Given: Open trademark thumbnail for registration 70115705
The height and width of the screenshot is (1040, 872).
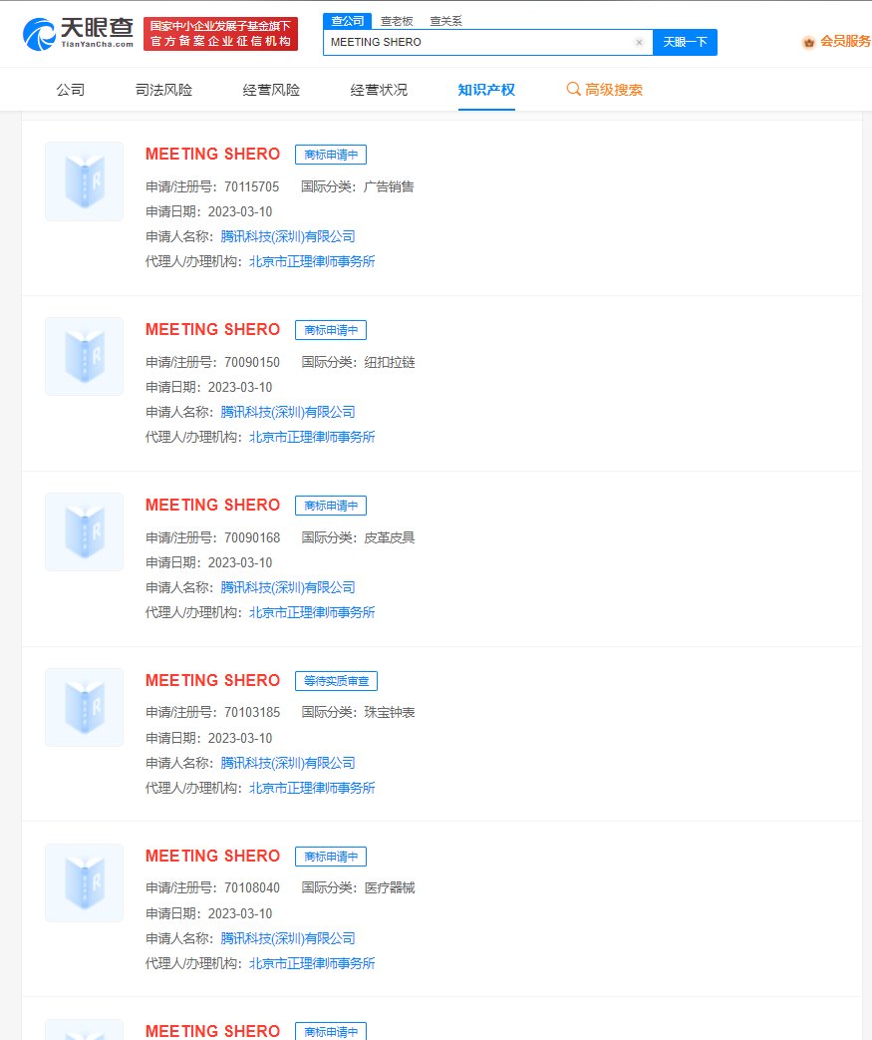Looking at the screenshot, I should point(85,181).
